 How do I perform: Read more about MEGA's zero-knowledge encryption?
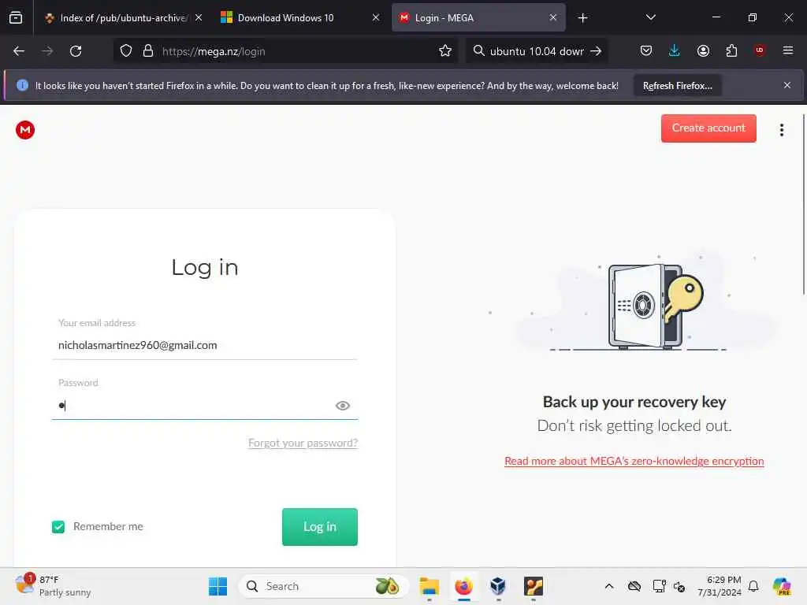coord(634,461)
